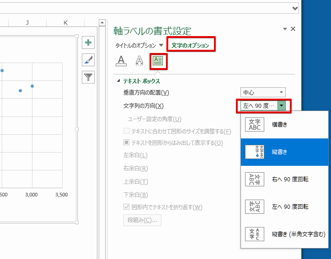
Task: Toggle テキストを図形からはみ出して表示する checkbox
Action: 126,143
